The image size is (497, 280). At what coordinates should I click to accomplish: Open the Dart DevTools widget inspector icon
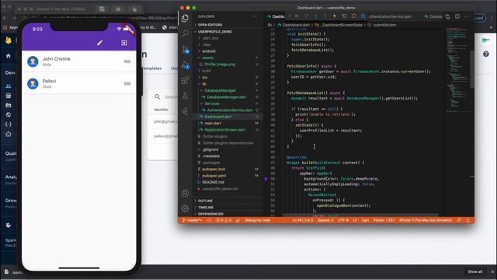click(x=363, y=16)
